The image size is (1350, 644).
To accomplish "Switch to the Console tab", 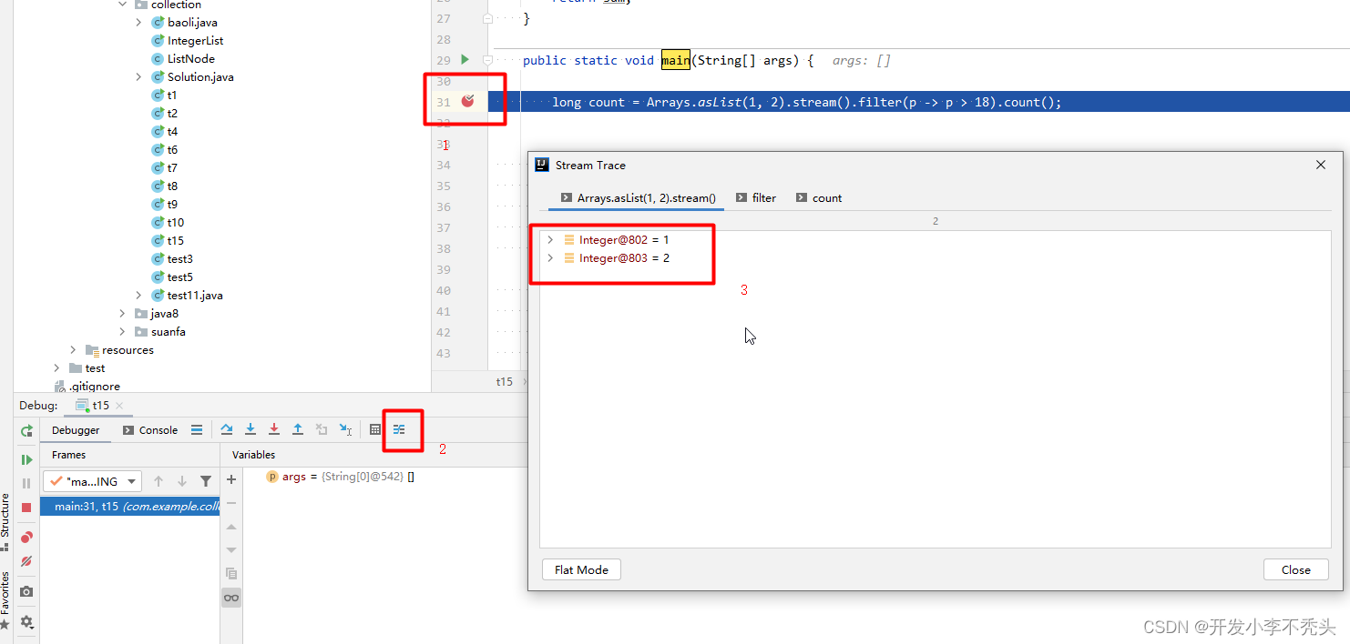I will (x=158, y=429).
